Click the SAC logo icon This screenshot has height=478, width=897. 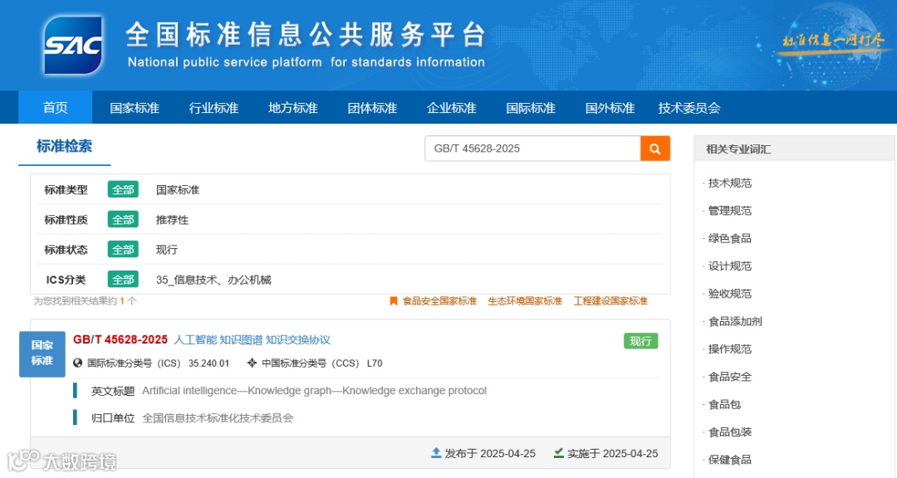[73, 45]
